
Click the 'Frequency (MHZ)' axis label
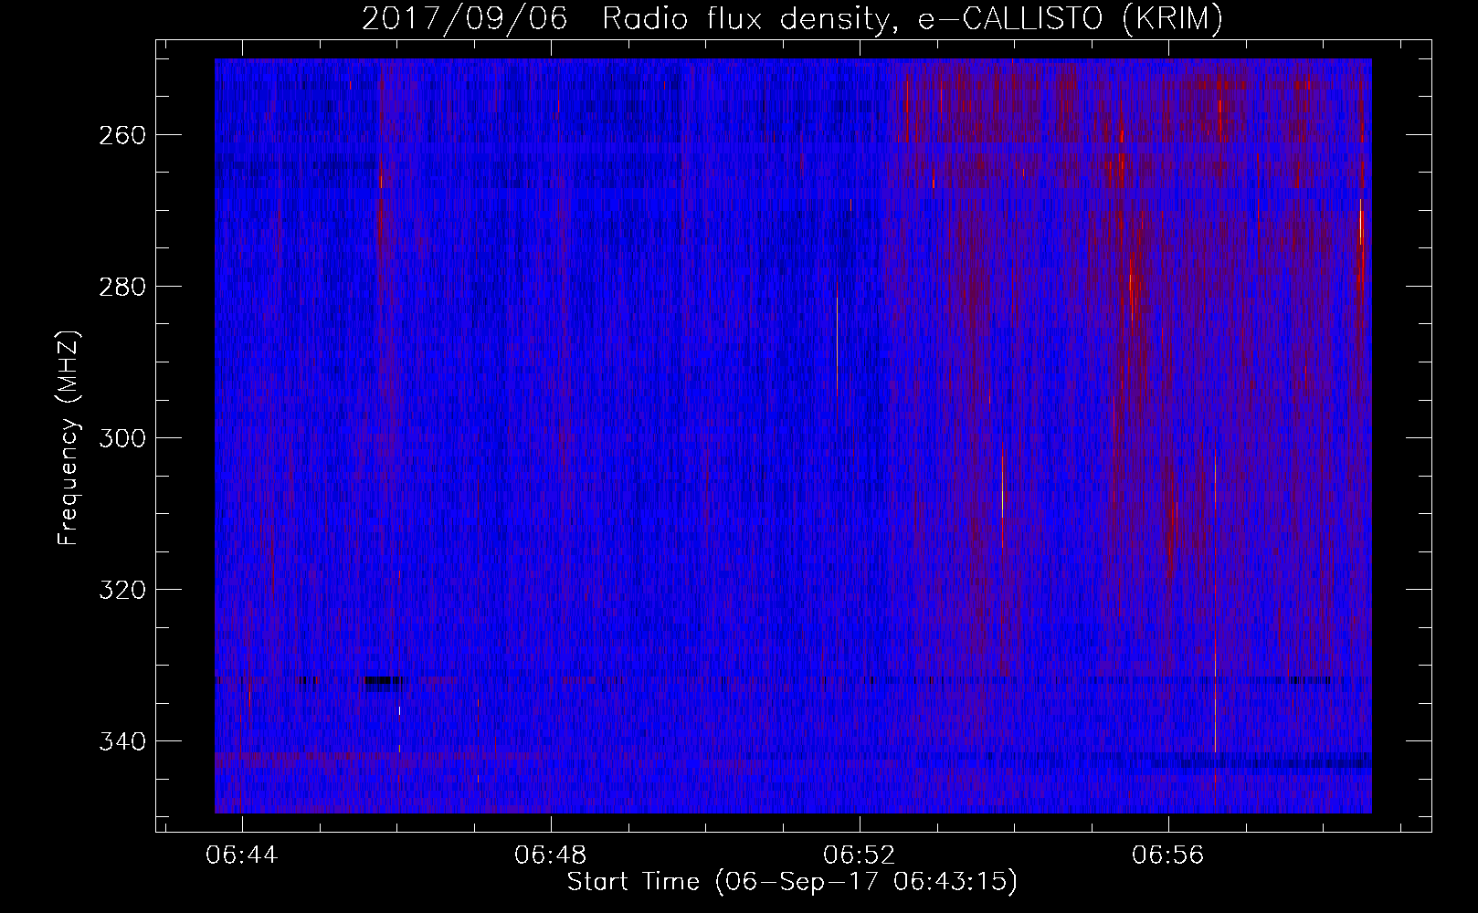click(69, 437)
